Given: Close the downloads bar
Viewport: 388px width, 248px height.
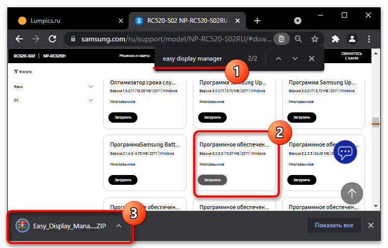Looking at the screenshot, I should pos(371,225).
